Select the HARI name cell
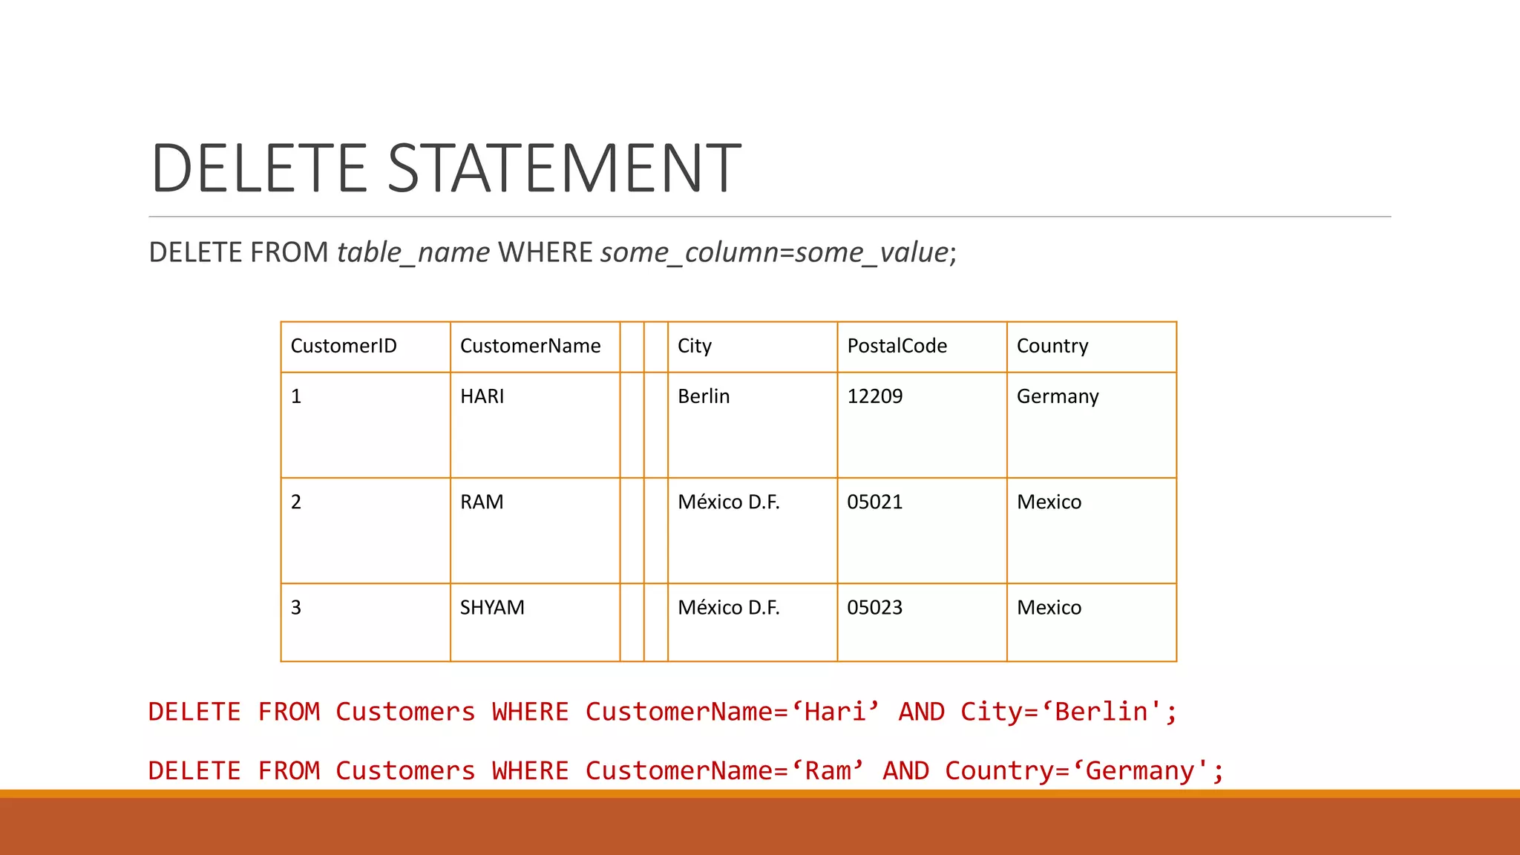This screenshot has height=855, width=1520. pos(482,396)
